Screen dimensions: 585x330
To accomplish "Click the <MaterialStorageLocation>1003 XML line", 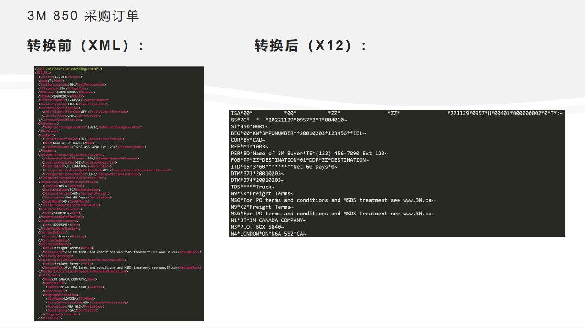I will 93,127.
